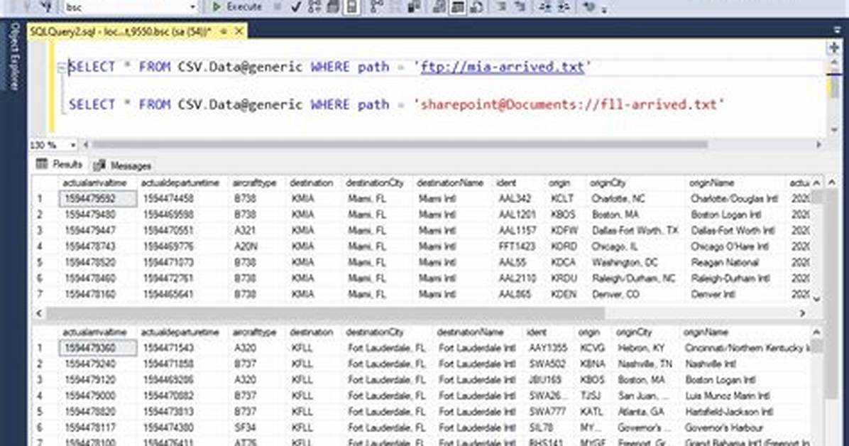Click actualarrivaltime column header in first grid

pos(96,183)
